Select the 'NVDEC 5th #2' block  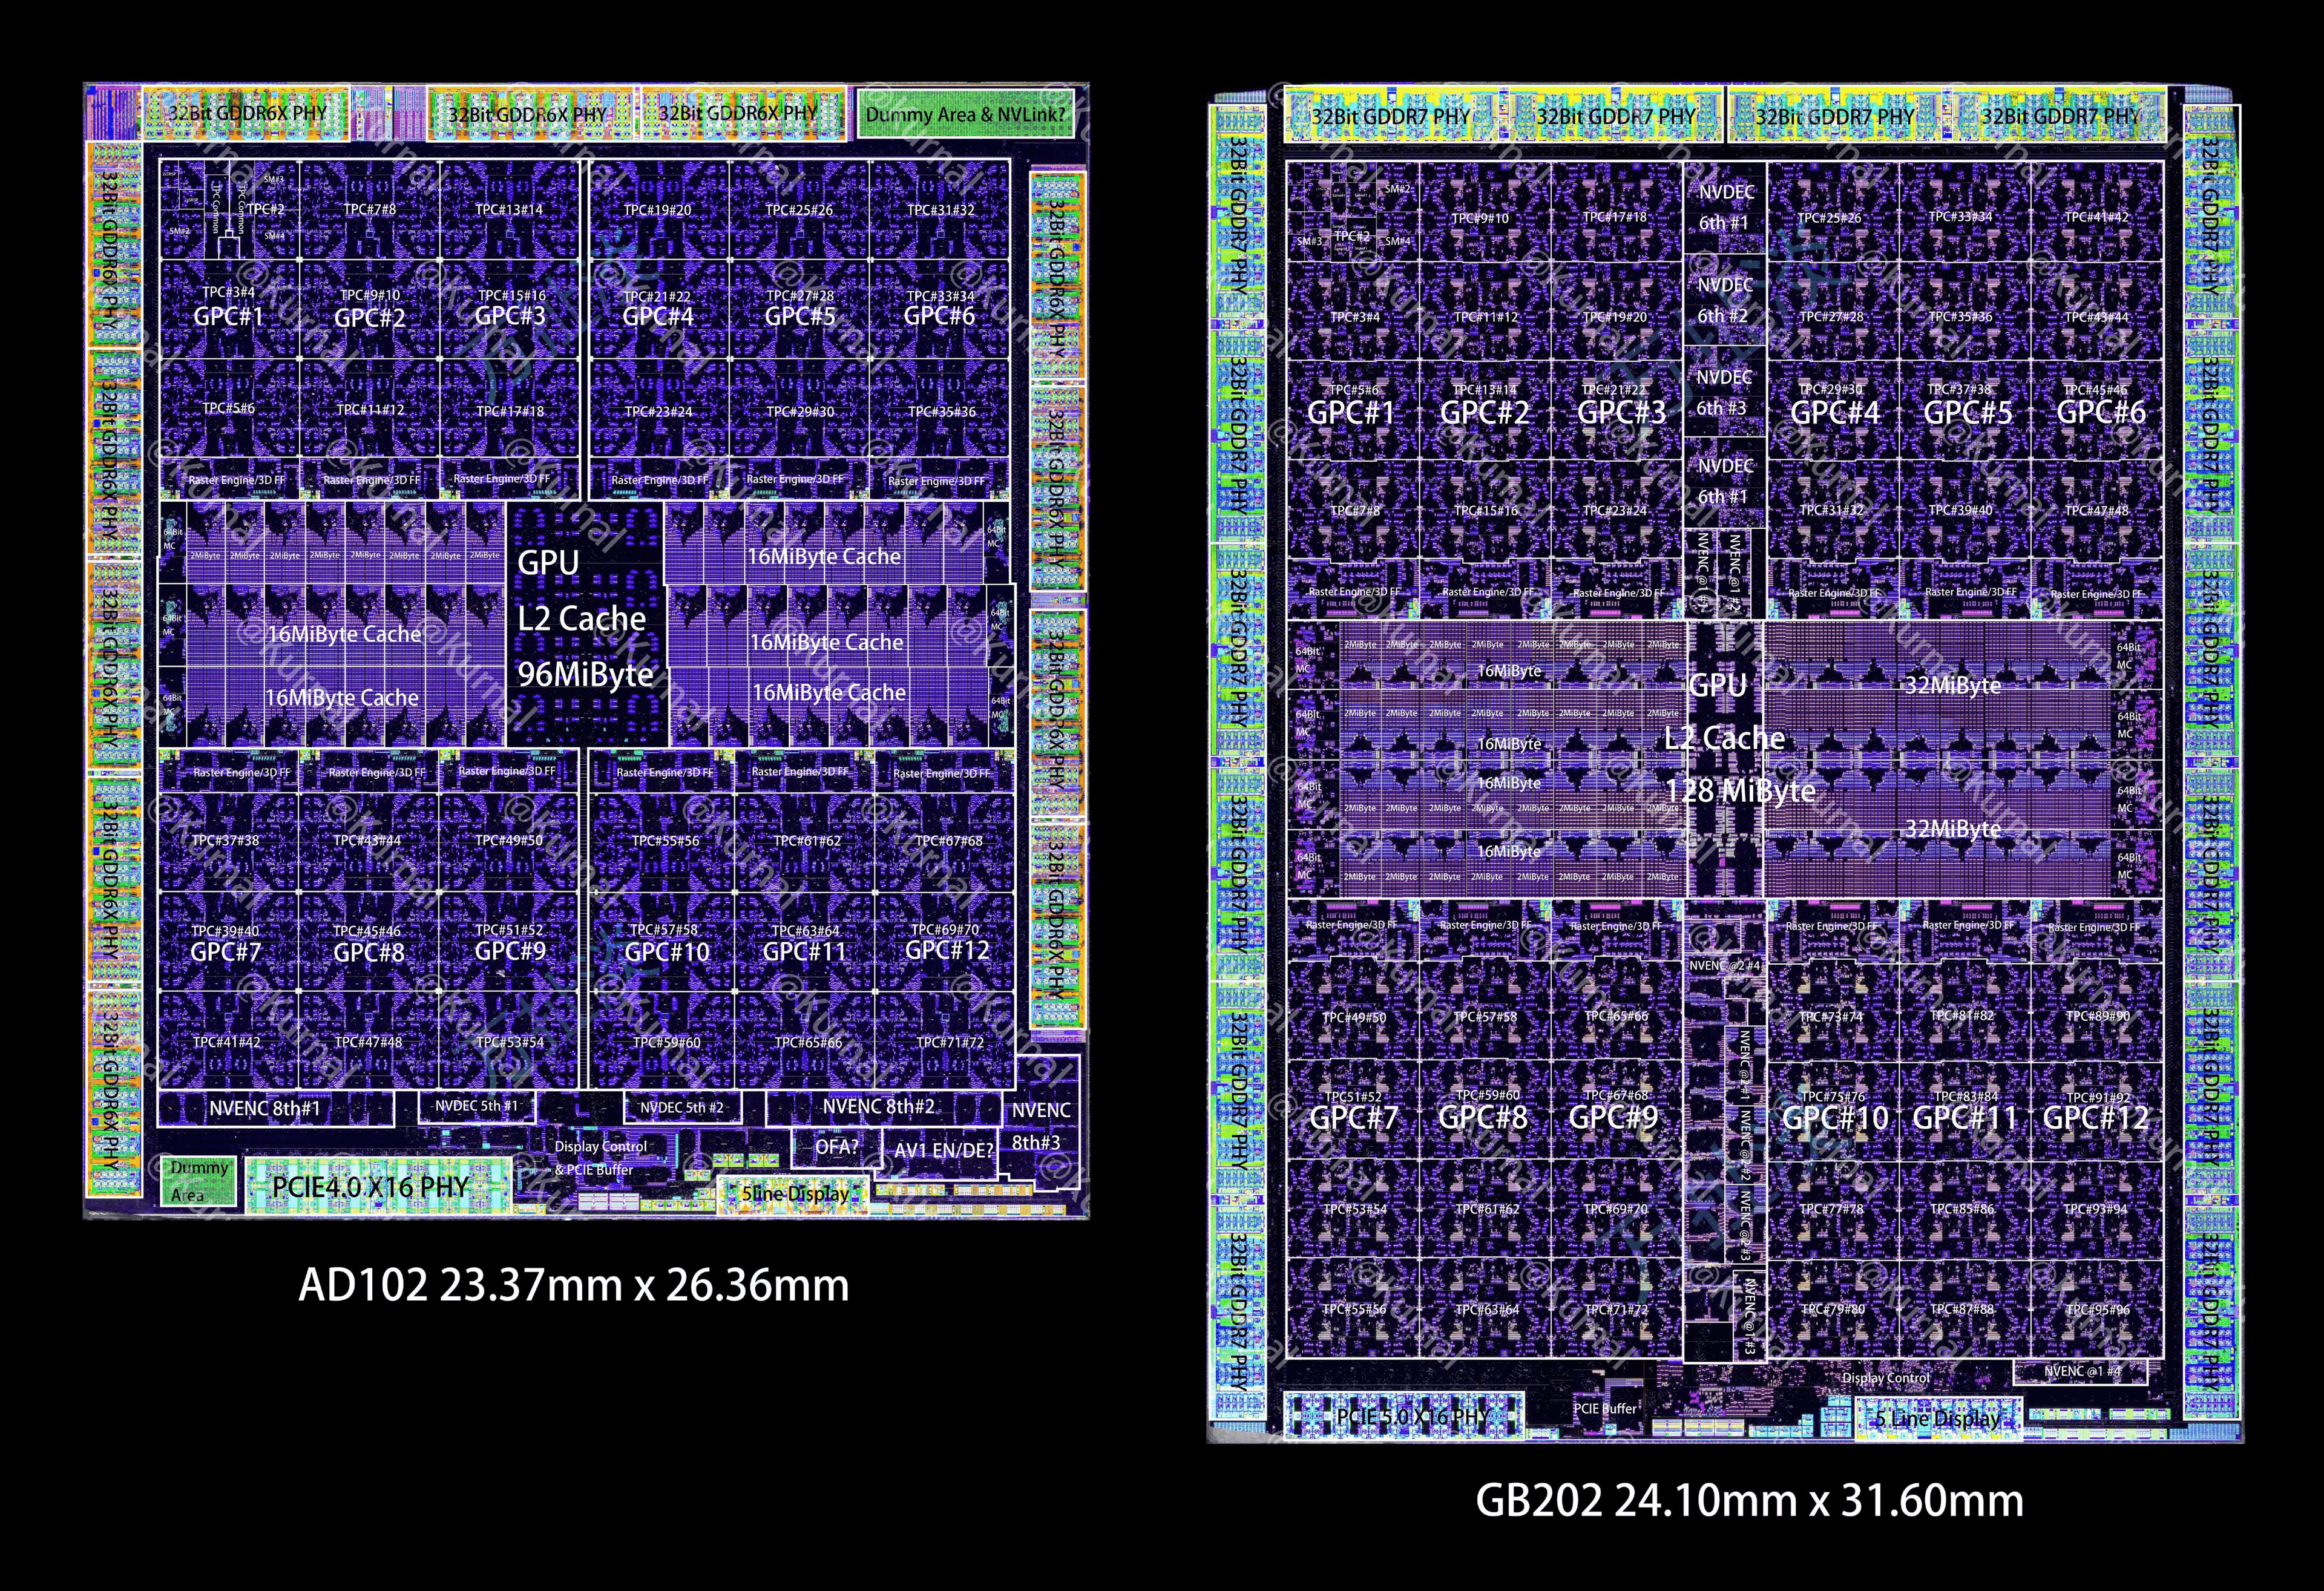[682, 1107]
